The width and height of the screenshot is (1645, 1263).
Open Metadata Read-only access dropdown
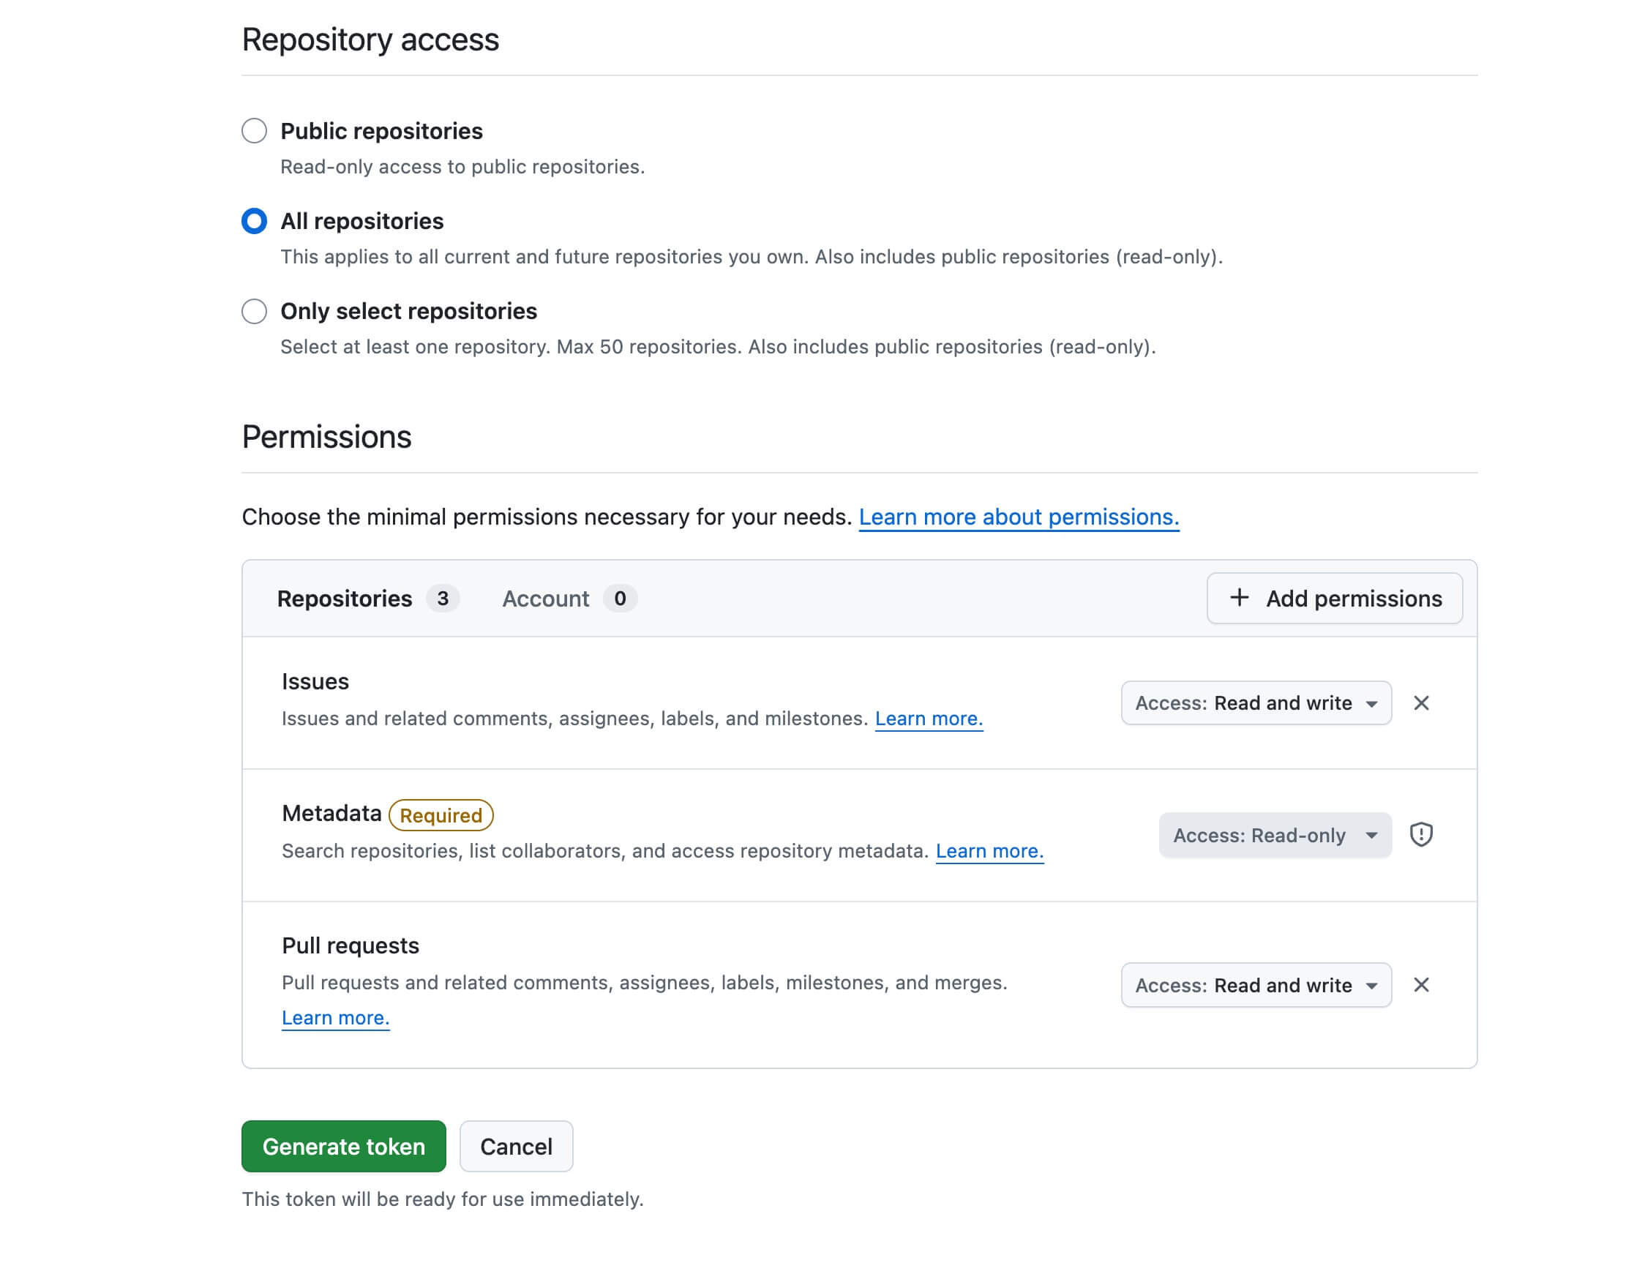[1274, 835]
